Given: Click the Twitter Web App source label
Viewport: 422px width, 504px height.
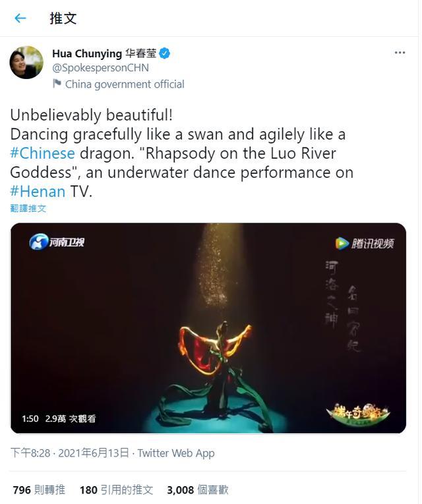Looking at the screenshot, I should [176, 453].
